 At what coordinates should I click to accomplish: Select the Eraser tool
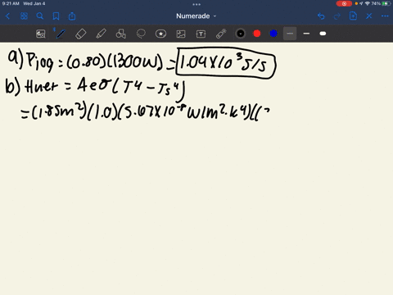coord(81,34)
